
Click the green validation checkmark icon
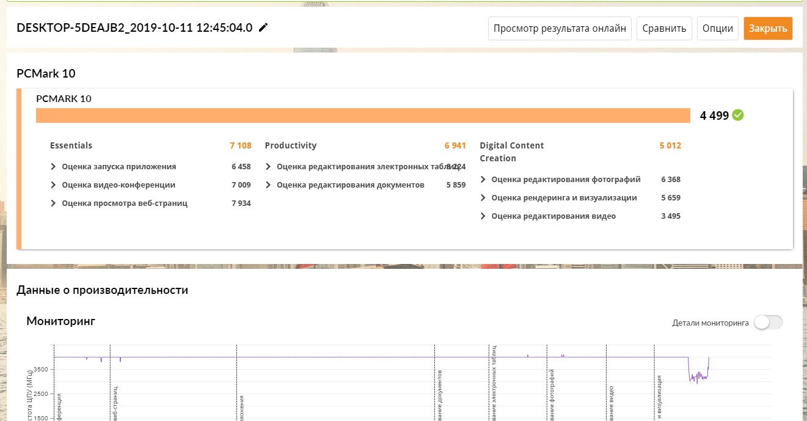tap(738, 115)
